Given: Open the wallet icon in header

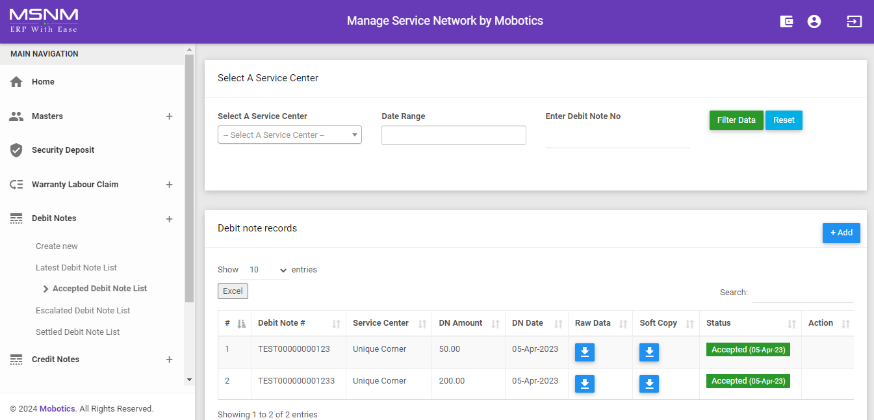Looking at the screenshot, I should (786, 21).
